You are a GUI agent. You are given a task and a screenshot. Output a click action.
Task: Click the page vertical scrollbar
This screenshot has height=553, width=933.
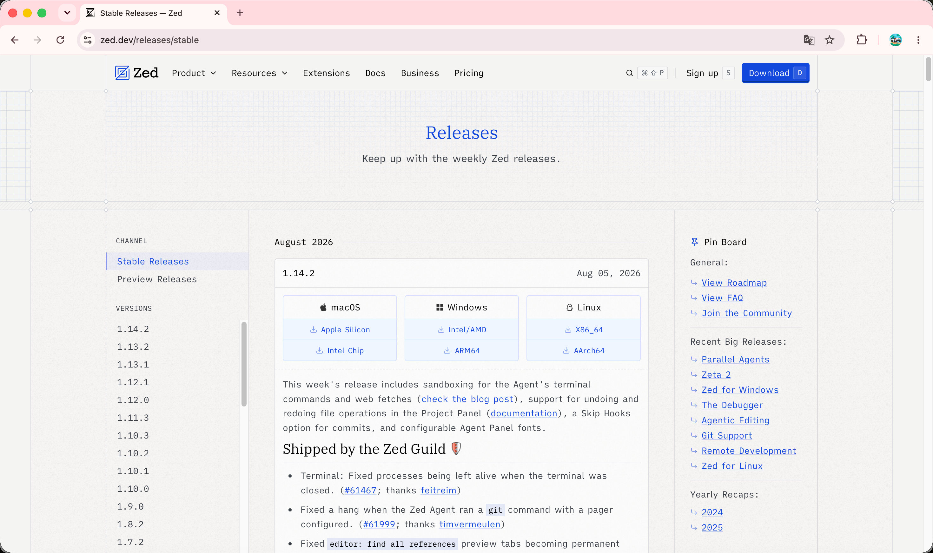928,69
